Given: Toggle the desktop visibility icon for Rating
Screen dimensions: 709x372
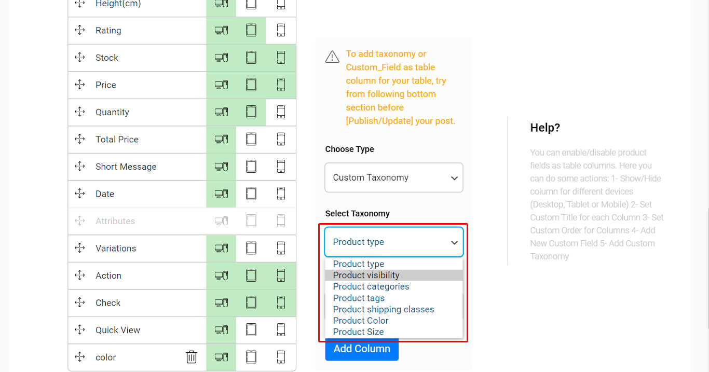Looking at the screenshot, I should (x=221, y=30).
